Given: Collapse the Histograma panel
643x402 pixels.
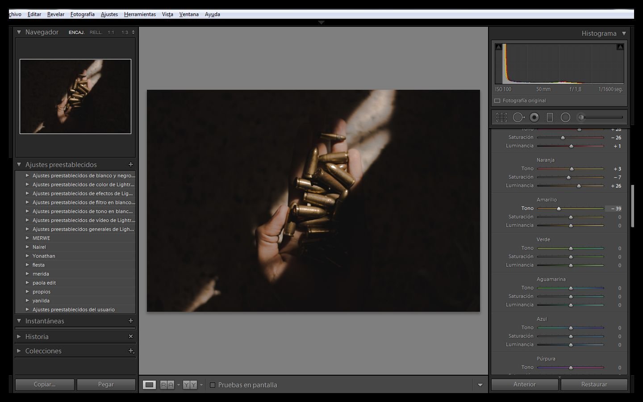Looking at the screenshot, I should [624, 33].
